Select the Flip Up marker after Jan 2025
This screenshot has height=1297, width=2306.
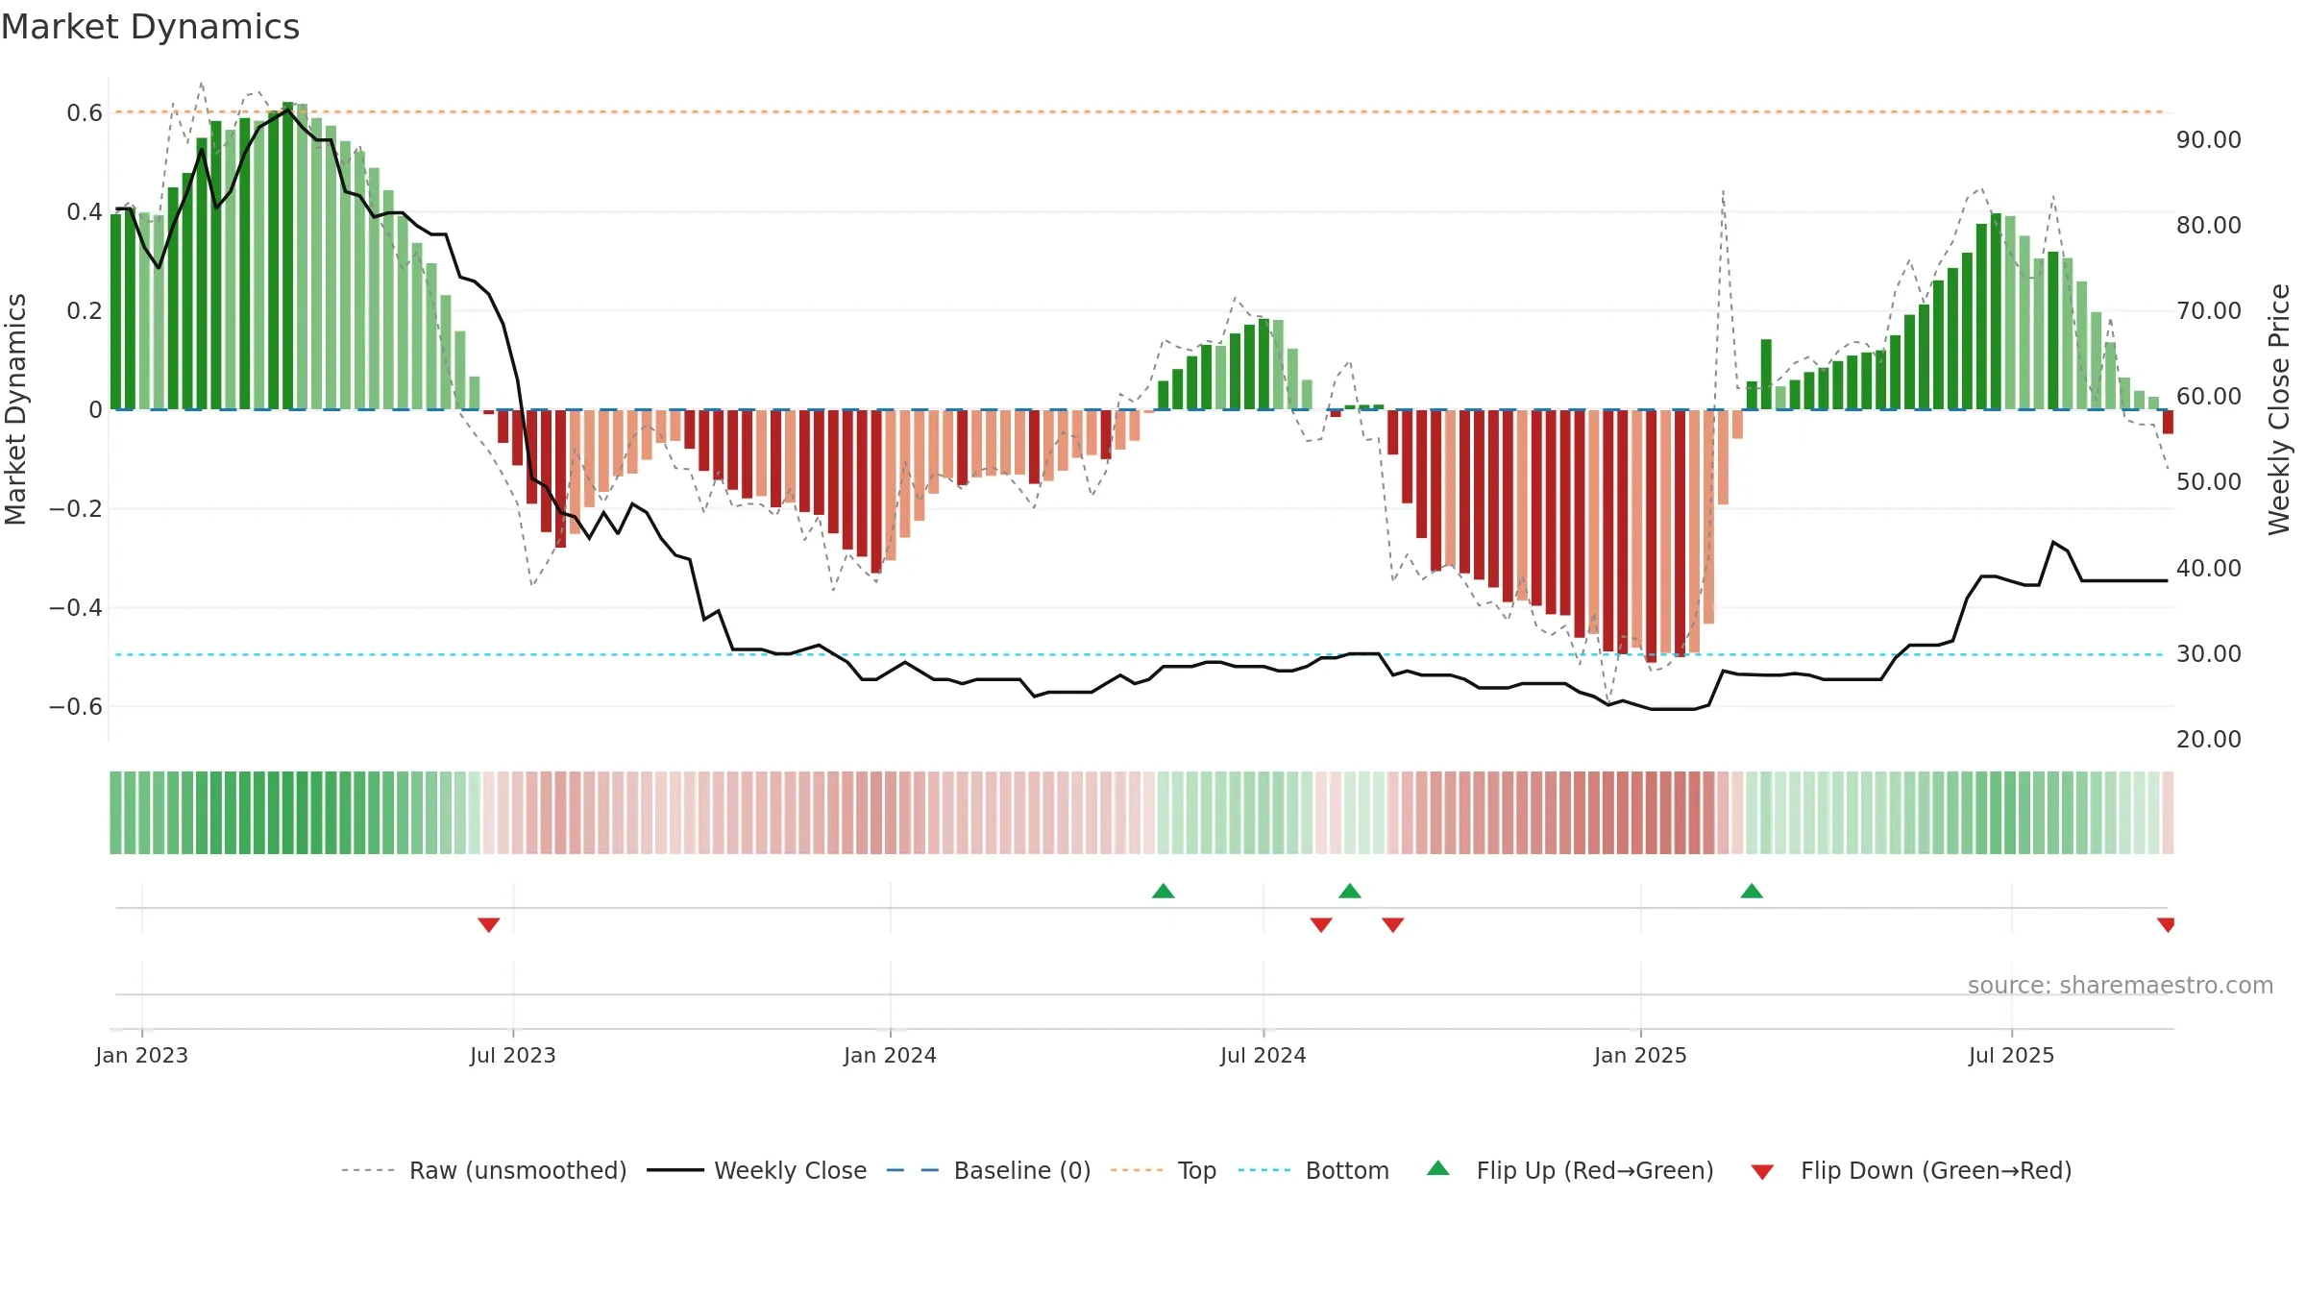click(1752, 891)
